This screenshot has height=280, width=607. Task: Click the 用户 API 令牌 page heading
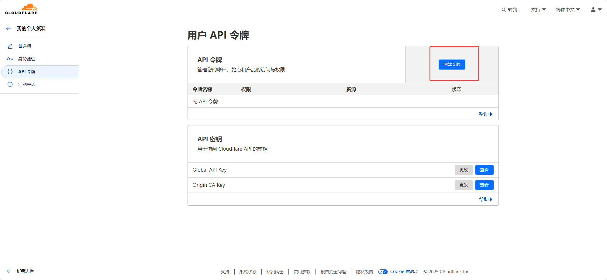coord(218,35)
